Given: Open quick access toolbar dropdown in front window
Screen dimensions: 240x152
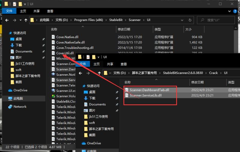Looking at the screenshot, I should [x=98, y=57].
